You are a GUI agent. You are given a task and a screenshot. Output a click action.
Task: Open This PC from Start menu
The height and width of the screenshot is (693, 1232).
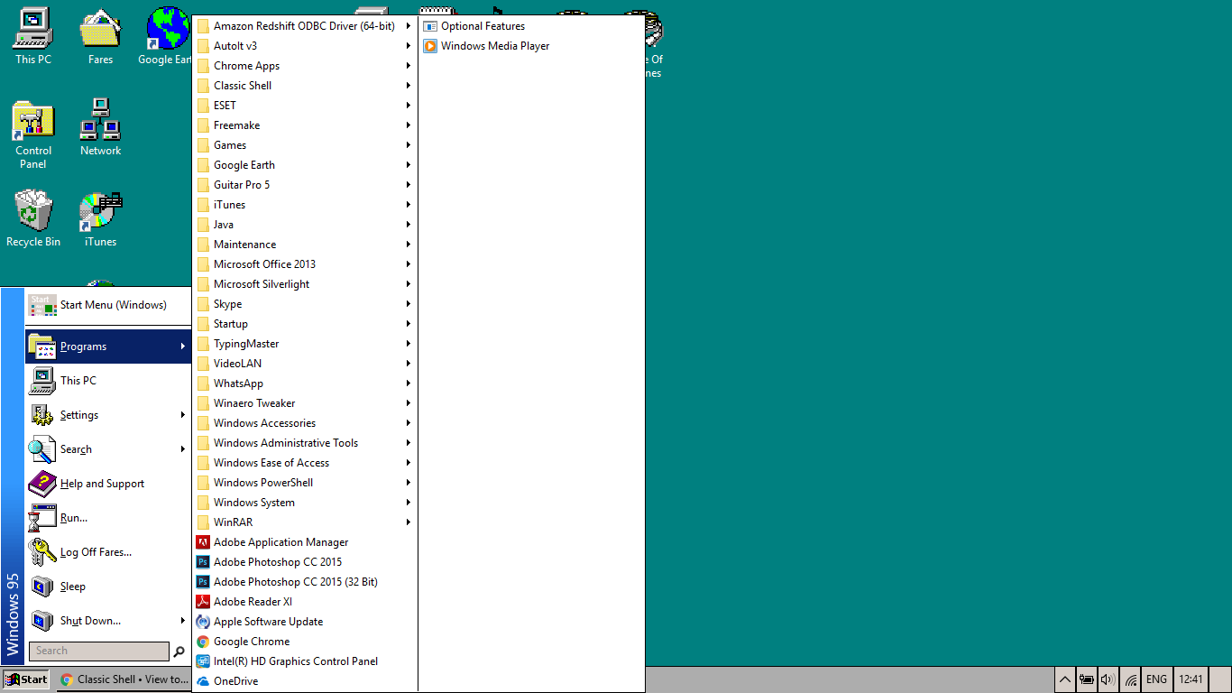pyautogui.click(x=108, y=381)
